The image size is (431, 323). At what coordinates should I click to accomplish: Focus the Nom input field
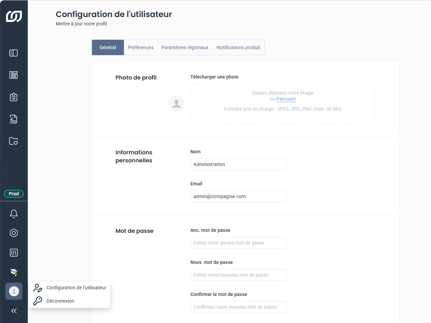point(239,164)
